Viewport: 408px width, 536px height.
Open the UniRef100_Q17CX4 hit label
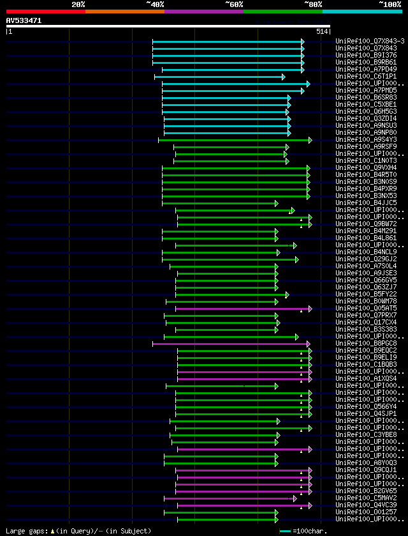pyautogui.click(x=367, y=323)
